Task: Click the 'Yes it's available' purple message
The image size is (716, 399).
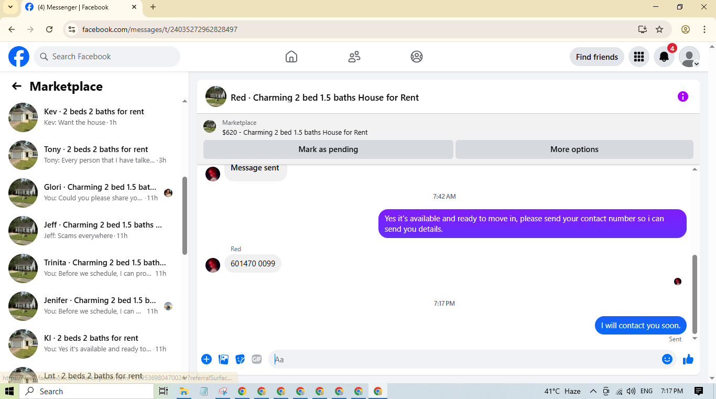Action: (533, 224)
